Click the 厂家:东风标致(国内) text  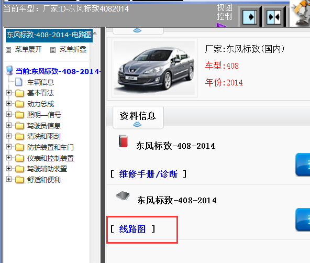click(245, 49)
